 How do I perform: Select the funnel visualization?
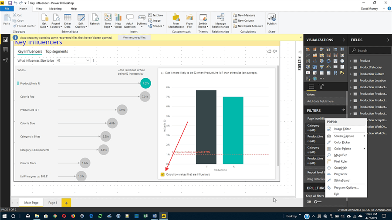pyautogui.click(x=321, y=67)
